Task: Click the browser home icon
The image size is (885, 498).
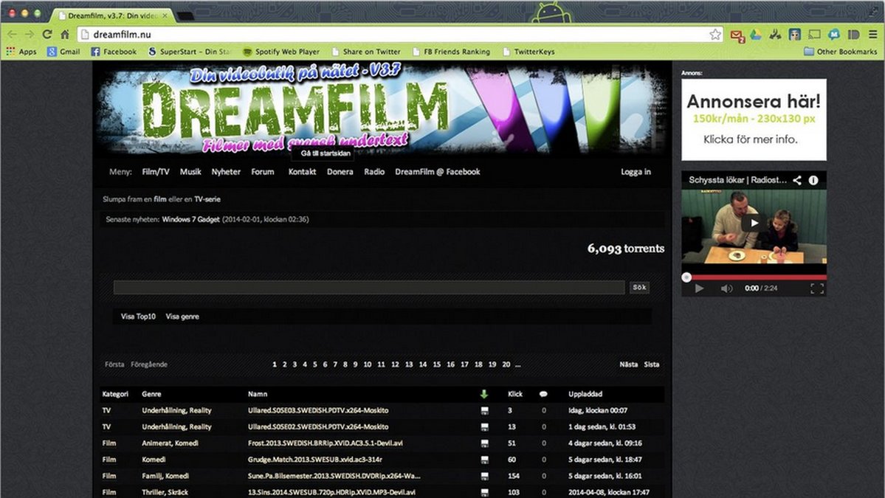Action: coord(65,34)
